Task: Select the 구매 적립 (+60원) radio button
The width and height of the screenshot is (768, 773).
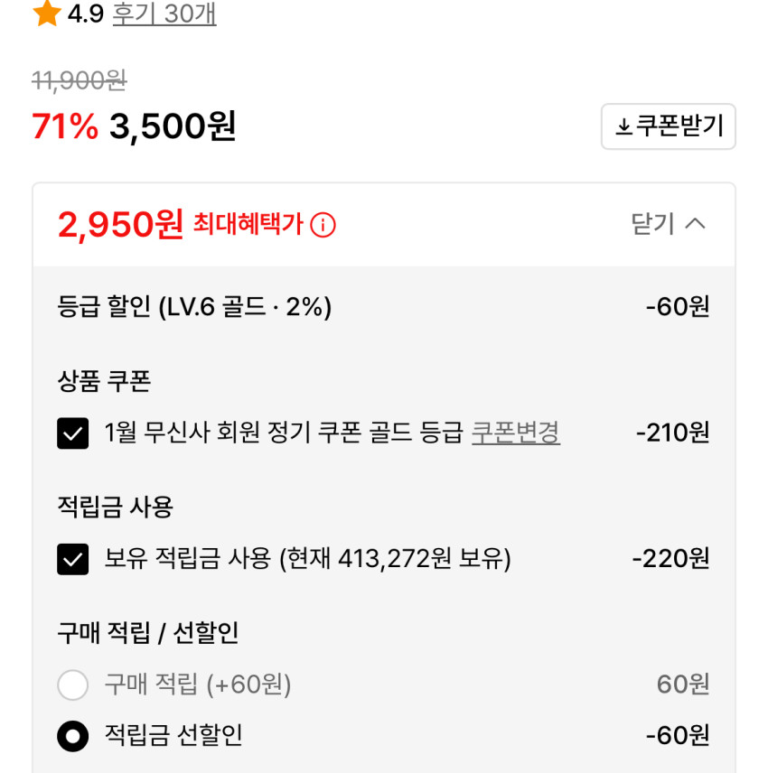Action: 73,685
